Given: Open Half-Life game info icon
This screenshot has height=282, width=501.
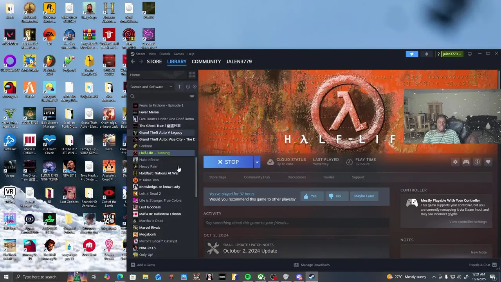Looking at the screenshot, I should 477,162.
